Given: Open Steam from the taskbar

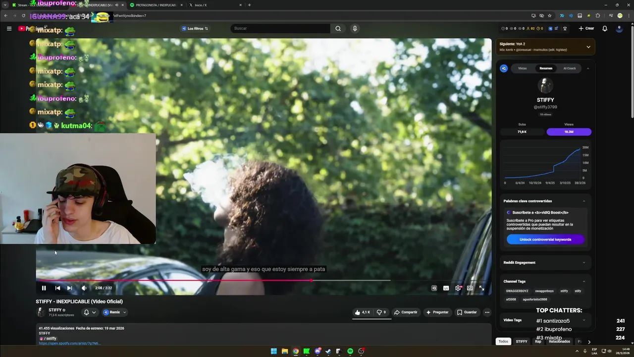Looking at the screenshot, I should tap(328, 351).
